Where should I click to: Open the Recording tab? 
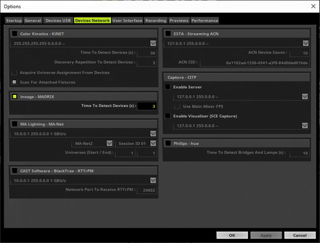pyautogui.click(x=156, y=21)
